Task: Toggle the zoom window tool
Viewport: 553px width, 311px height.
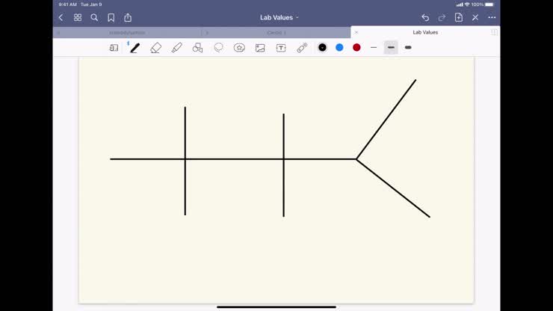Action: pyautogui.click(x=114, y=47)
